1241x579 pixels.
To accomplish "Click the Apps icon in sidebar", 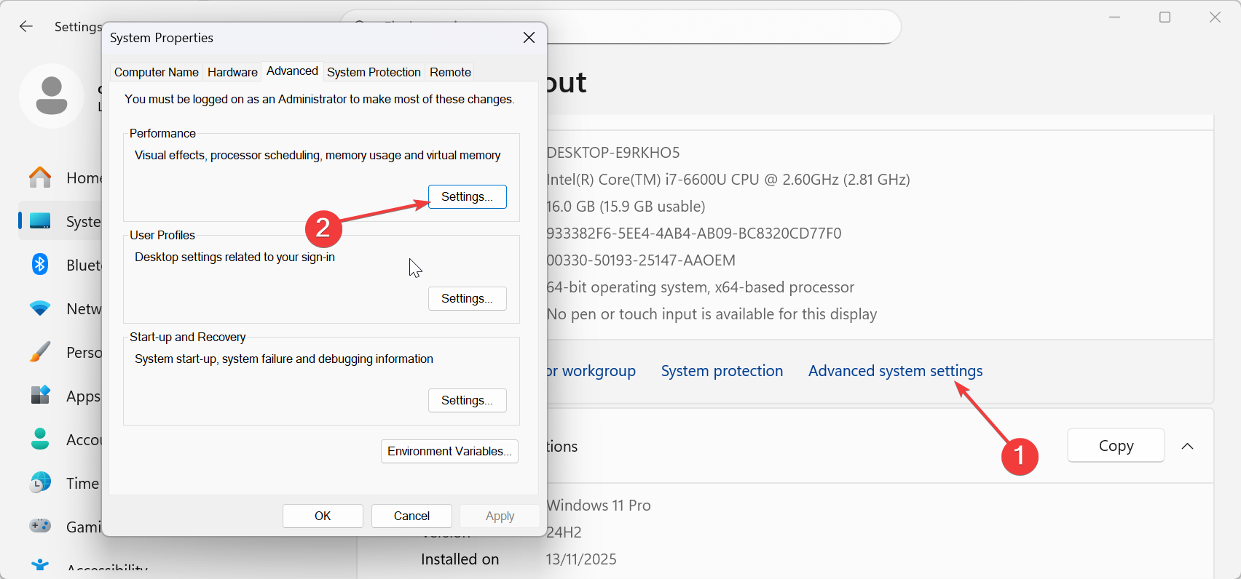I will [40, 395].
